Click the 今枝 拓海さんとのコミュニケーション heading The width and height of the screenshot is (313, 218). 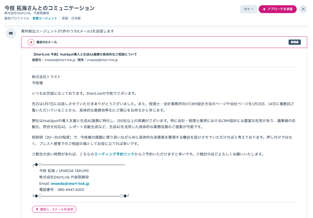point(49,8)
